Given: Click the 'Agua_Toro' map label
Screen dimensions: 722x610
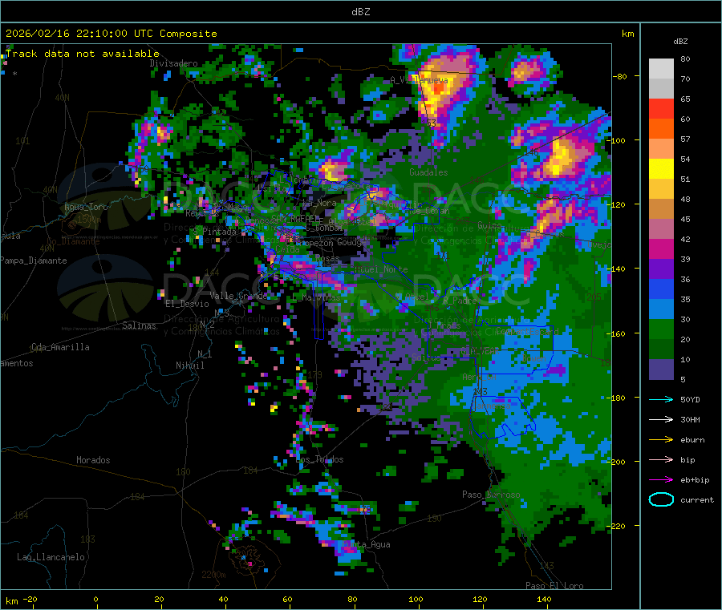Looking at the screenshot, I should coord(86,207).
